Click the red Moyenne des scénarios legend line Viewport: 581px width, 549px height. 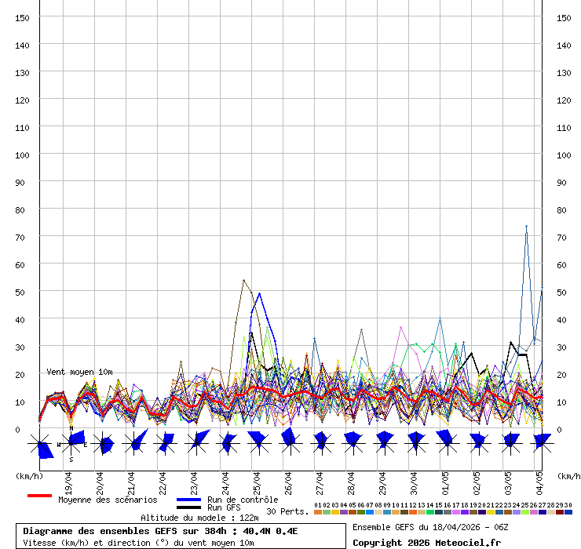[39, 496]
